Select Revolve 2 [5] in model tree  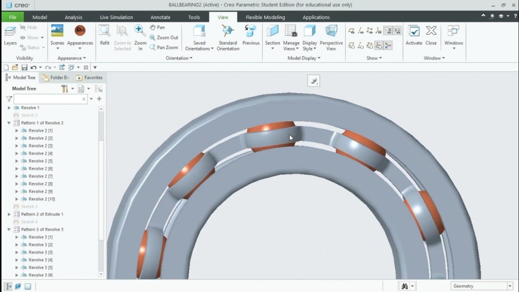tap(41, 161)
